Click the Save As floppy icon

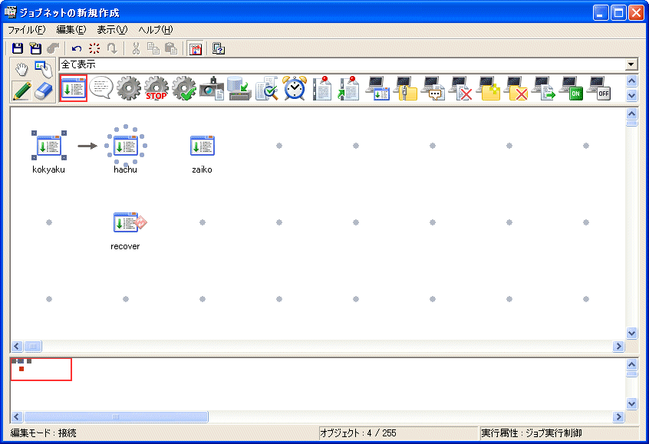click(x=35, y=48)
